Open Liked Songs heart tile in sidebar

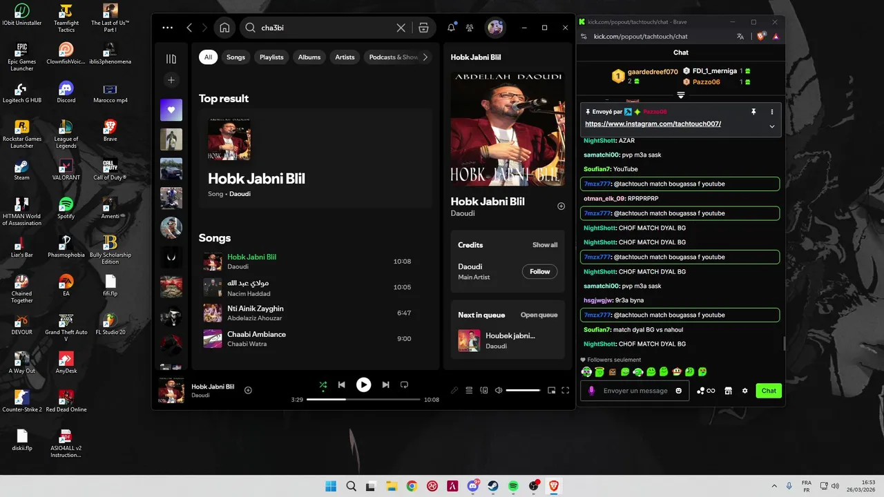171,110
